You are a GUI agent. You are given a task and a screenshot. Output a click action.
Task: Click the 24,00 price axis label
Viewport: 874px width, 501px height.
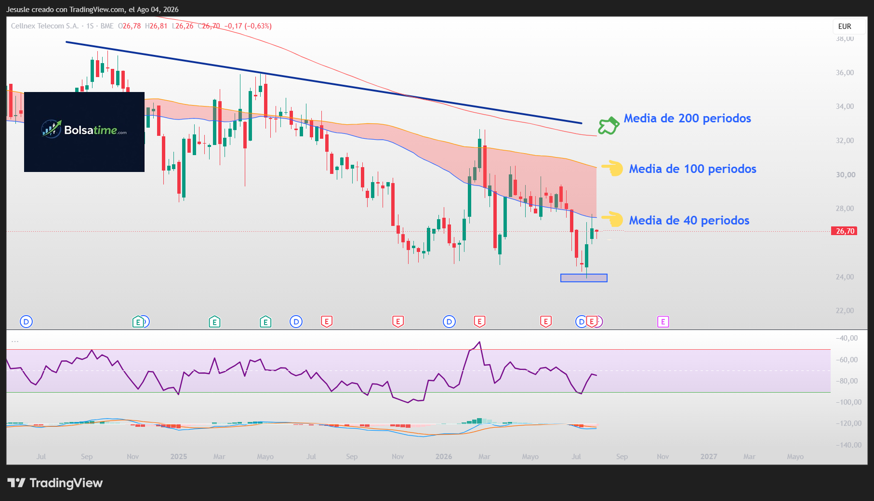pyautogui.click(x=845, y=277)
